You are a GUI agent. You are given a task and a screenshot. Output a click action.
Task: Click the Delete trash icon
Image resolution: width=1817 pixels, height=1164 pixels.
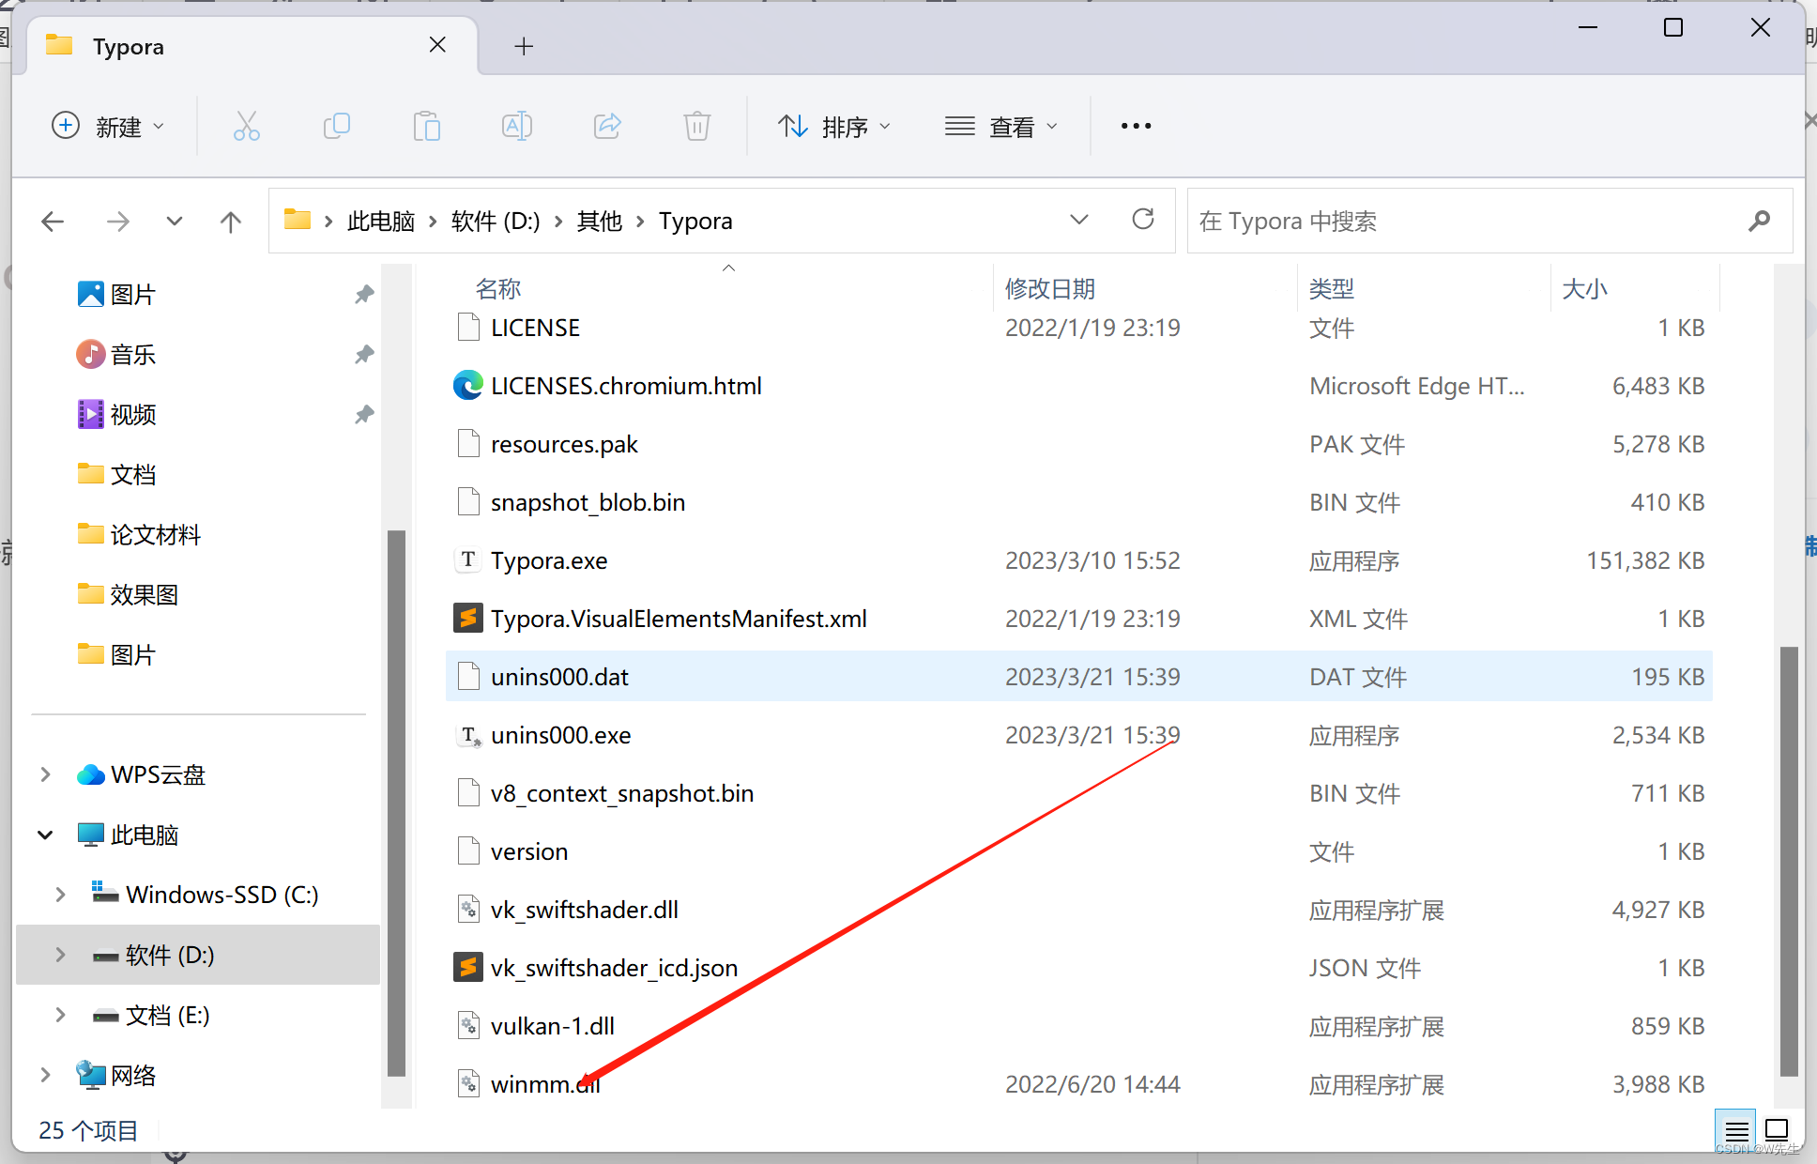point(697,126)
